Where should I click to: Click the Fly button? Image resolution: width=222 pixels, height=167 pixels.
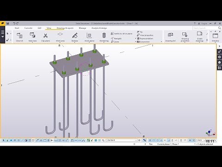[x=140, y=32]
